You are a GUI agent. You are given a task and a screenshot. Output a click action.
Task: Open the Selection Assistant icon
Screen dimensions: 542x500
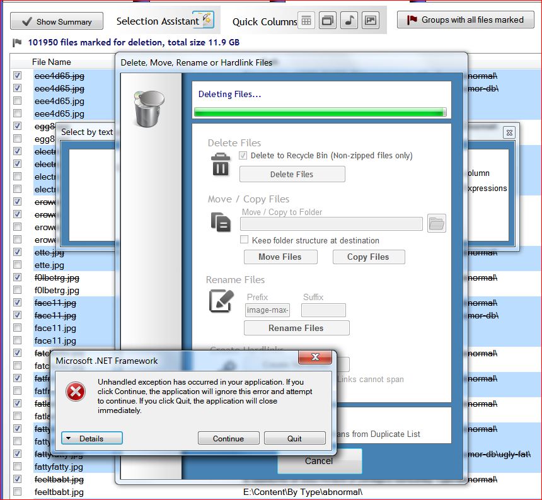click(x=203, y=20)
